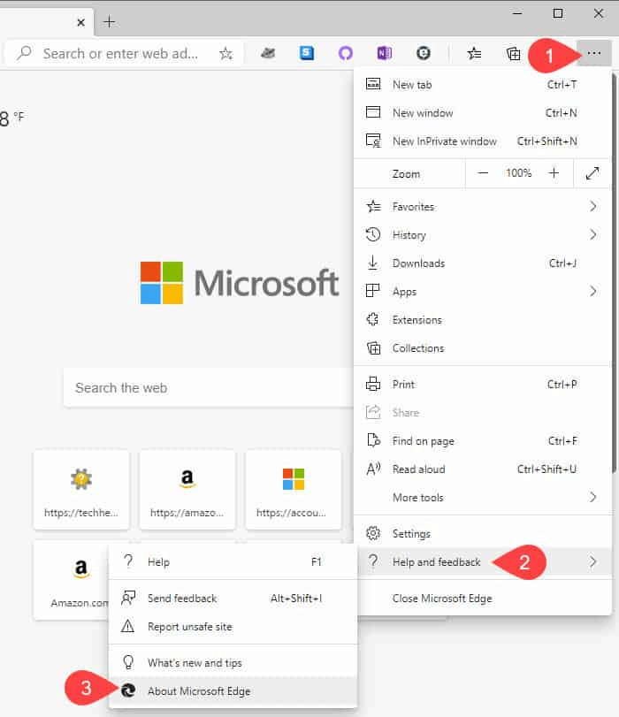Select Send feedback option
Viewport: 619px width, 717px height.
[233, 599]
